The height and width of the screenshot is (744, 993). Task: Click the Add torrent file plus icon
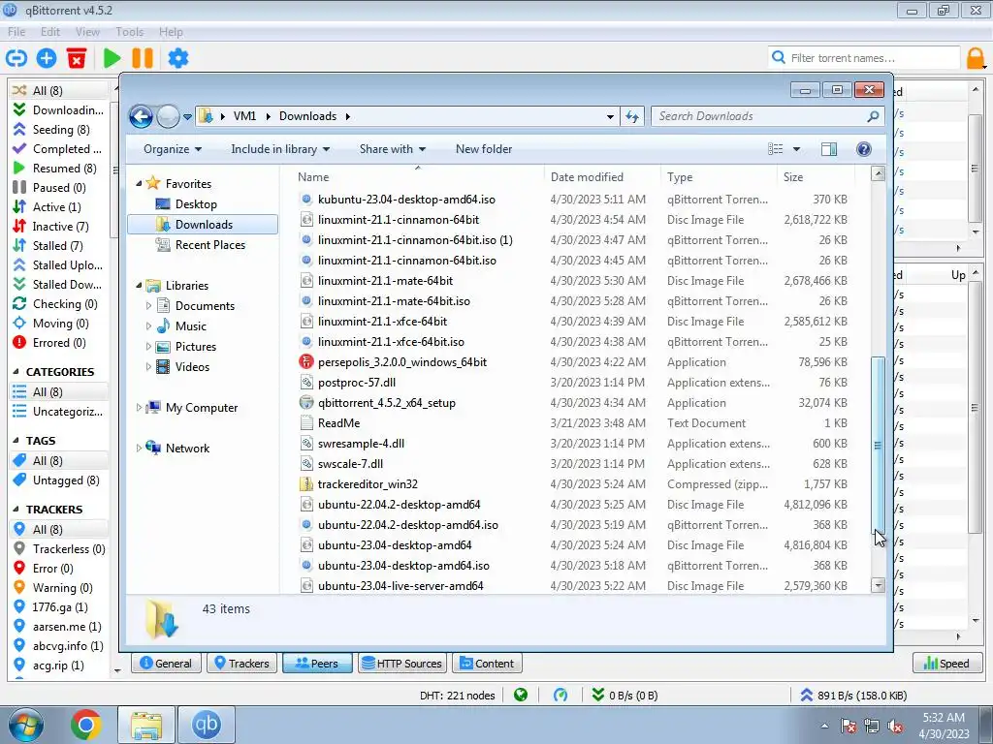[47, 58]
